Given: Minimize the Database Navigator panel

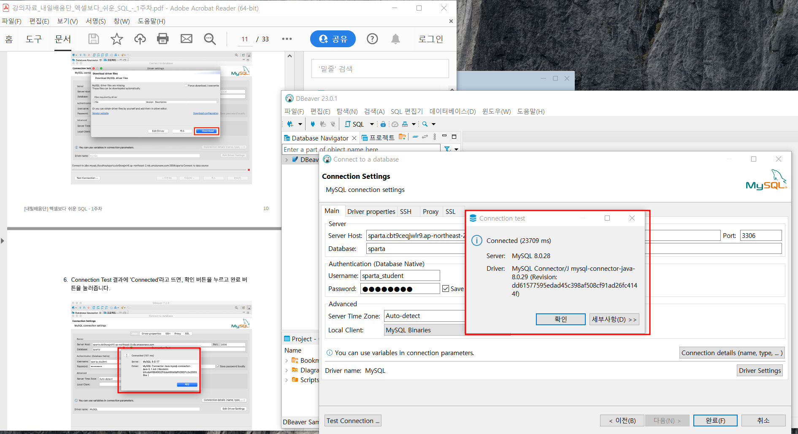Looking at the screenshot, I should [x=444, y=136].
